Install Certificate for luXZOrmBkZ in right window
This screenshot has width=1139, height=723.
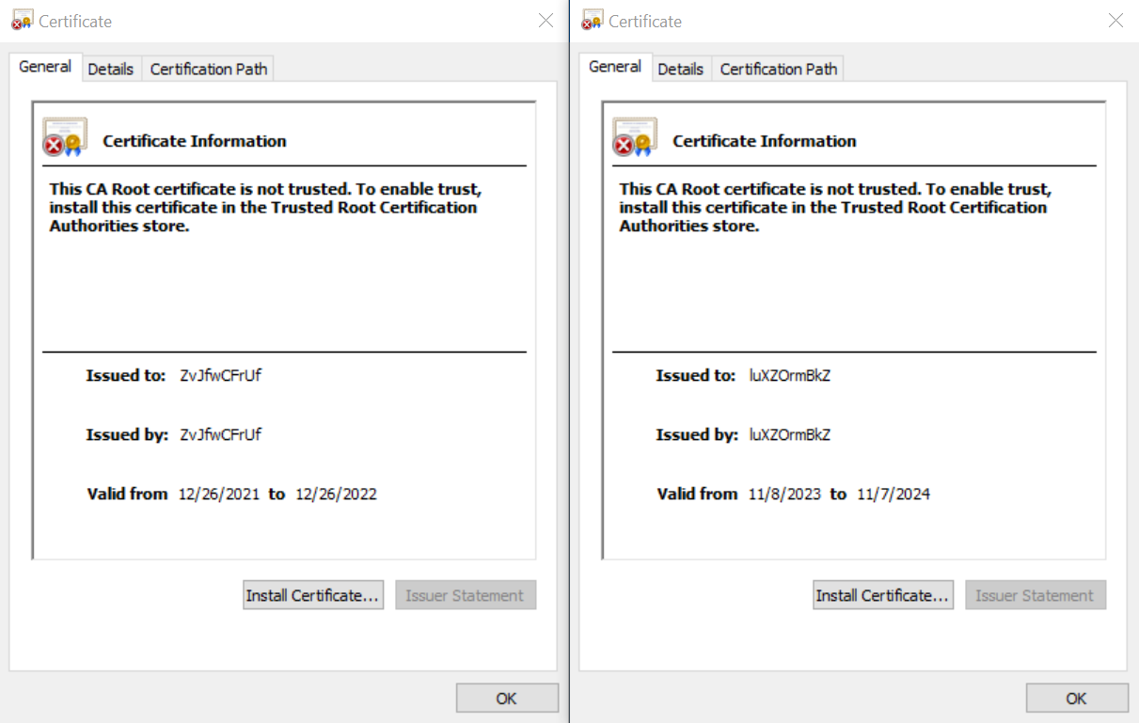click(883, 595)
